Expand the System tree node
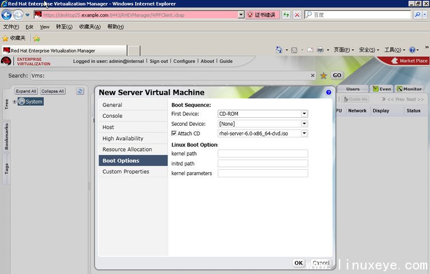The image size is (430, 274). coord(14,102)
